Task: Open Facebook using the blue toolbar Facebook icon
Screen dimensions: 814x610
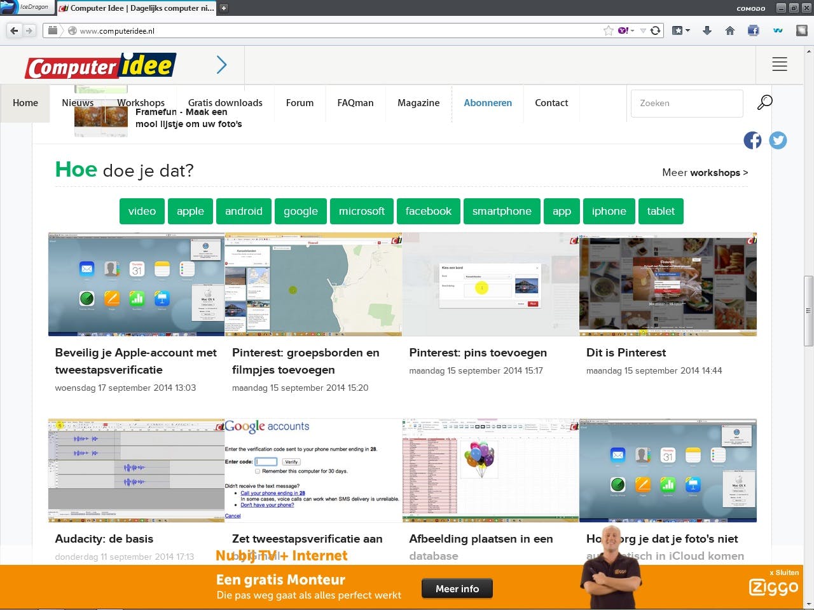Action: point(753,30)
